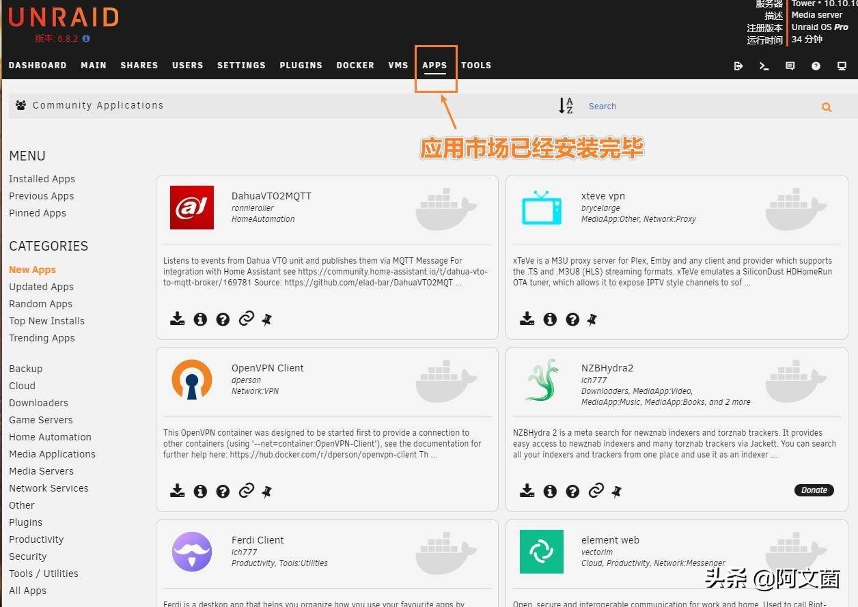Viewport: 858px width, 607px height.
Task: Open Installed Apps in sidebar
Action: (42, 178)
